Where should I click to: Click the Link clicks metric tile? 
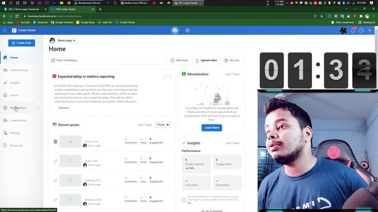[x=196, y=183]
